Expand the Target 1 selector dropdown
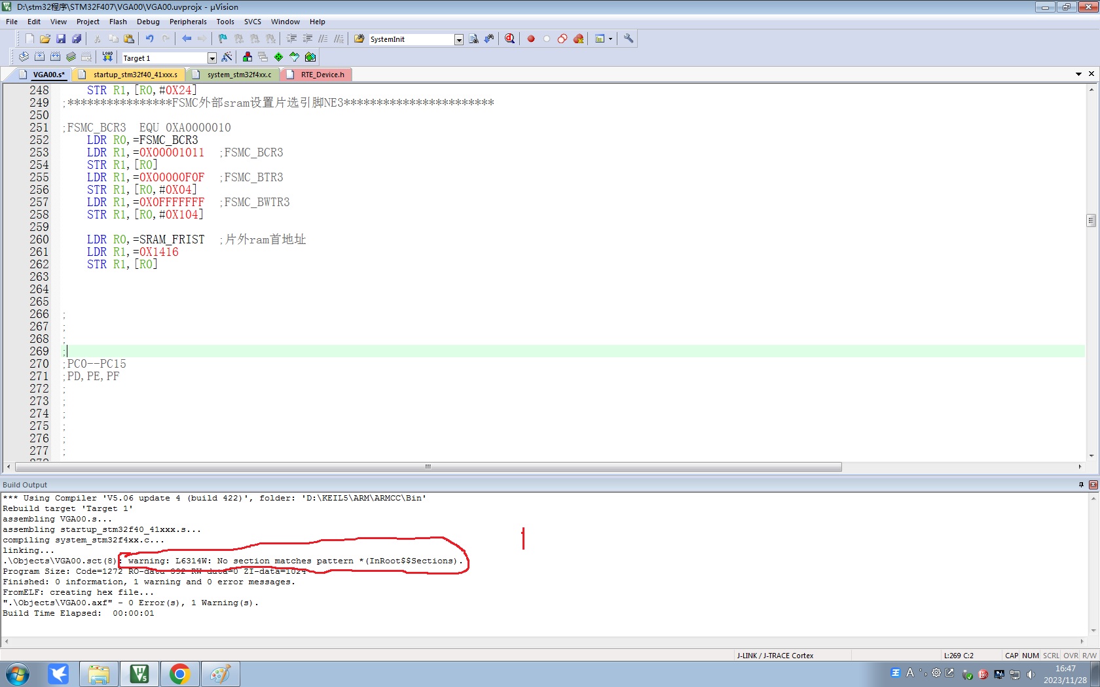 point(212,58)
